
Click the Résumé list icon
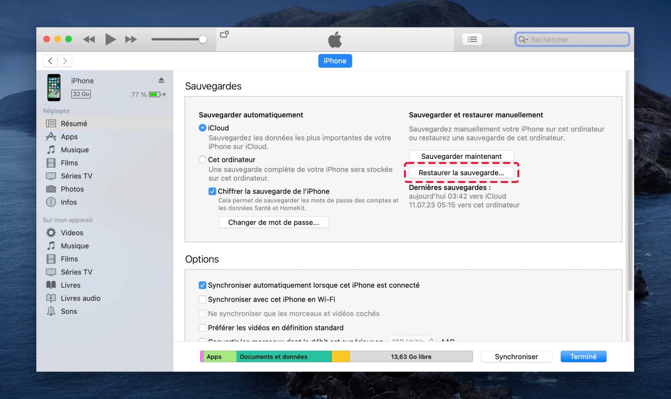(51, 124)
